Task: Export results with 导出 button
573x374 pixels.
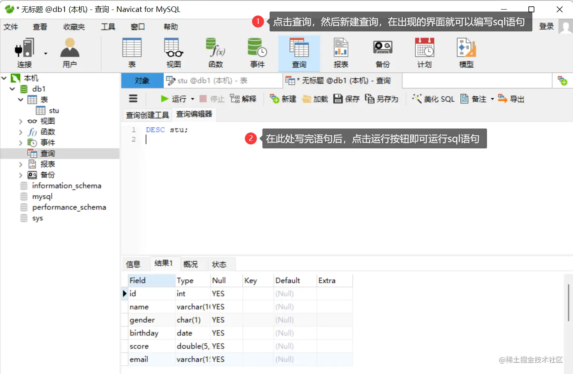Action: click(x=511, y=99)
